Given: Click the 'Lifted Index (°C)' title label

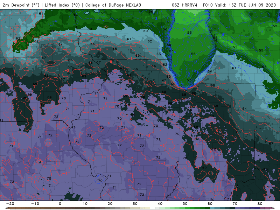Looking at the screenshot, I should (x=62, y=5).
